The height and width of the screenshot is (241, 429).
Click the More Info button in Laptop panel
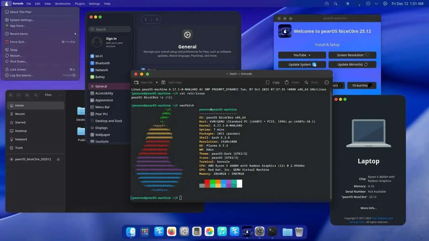(368, 208)
